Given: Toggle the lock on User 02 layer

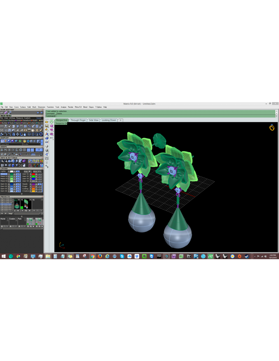Looking at the screenshot, I should 36,176.
